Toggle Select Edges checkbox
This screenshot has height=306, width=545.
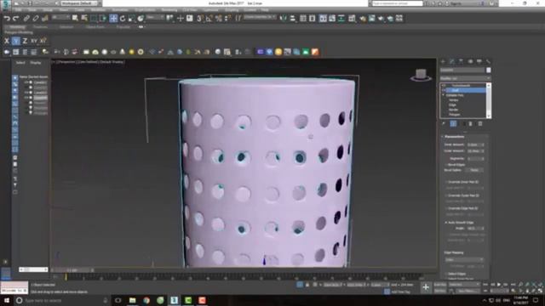[x=446, y=274]
